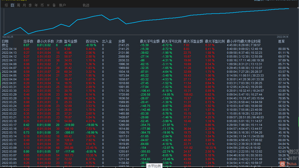This screenshot has height=168, width=299.
Task: Open the 周 weekly statistics tab
Action: pyautogui.click(x=18, y=5)
